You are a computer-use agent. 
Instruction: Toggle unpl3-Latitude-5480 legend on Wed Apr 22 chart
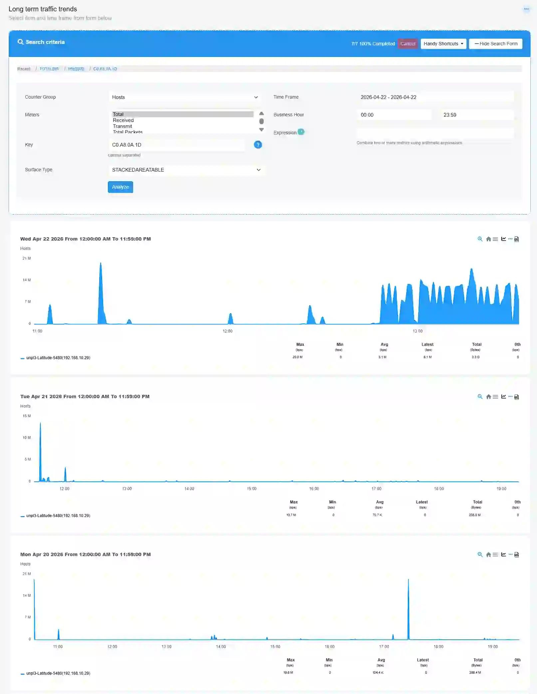coord(55,358)
